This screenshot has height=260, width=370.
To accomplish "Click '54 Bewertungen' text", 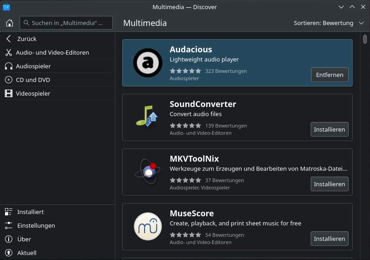I will coord(224,235).
